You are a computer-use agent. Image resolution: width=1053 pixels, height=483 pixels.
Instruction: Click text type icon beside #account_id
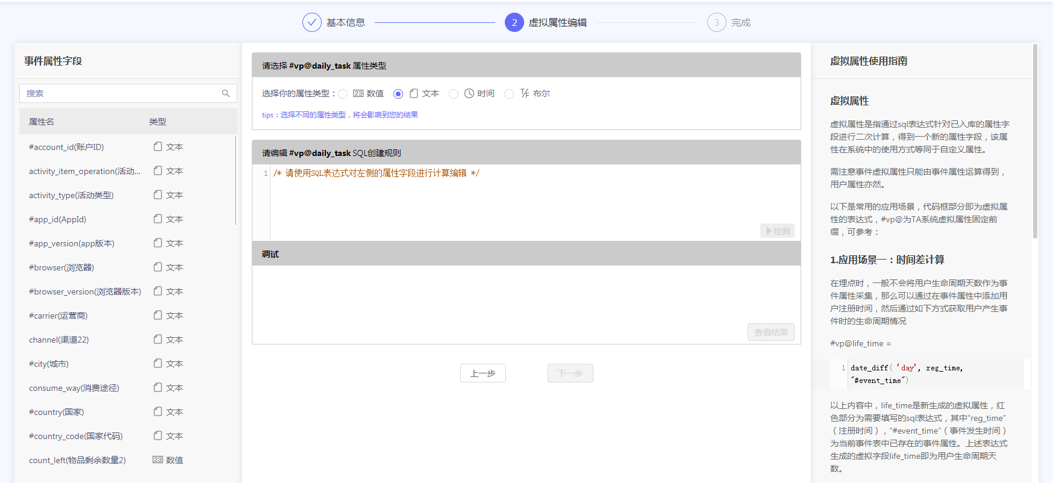(158, 146)
